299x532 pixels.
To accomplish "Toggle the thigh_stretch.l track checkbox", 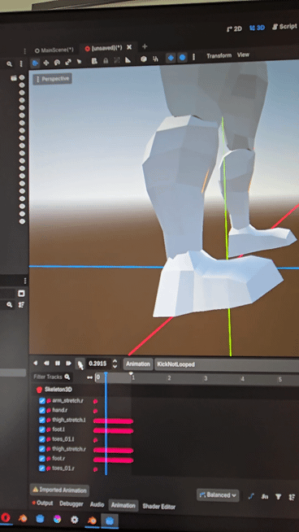I will point(42,420).
